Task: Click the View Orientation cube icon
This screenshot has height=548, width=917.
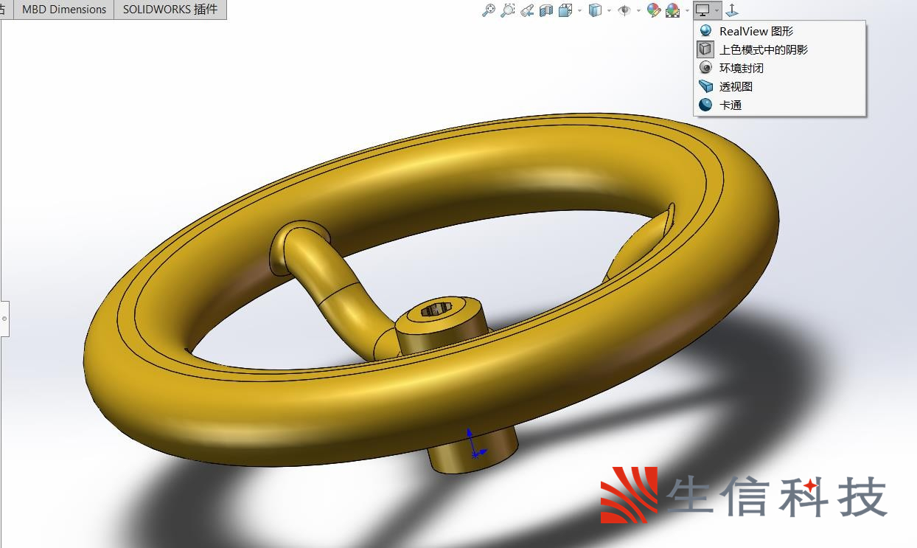Action: coord(565,10)
